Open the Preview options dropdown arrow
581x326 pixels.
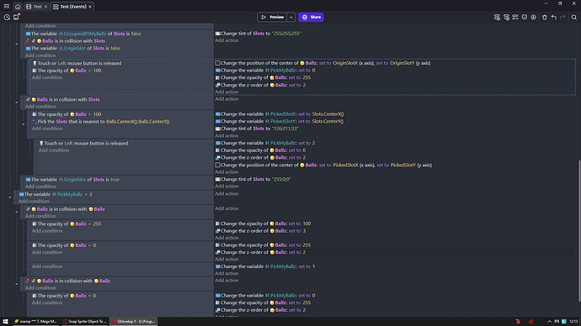pos(290,17)
